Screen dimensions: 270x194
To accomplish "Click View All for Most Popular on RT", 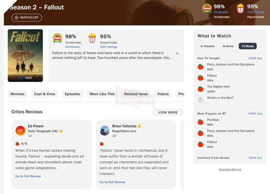I will 255,114.
